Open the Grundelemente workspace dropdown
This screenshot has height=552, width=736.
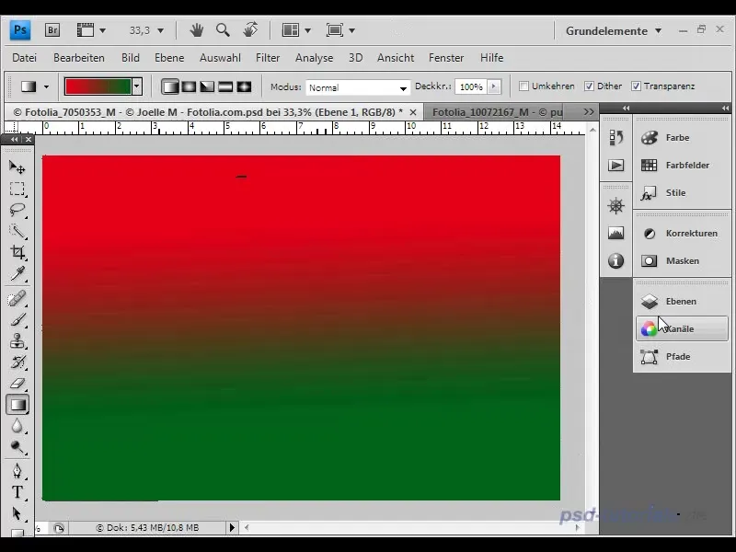614,31
